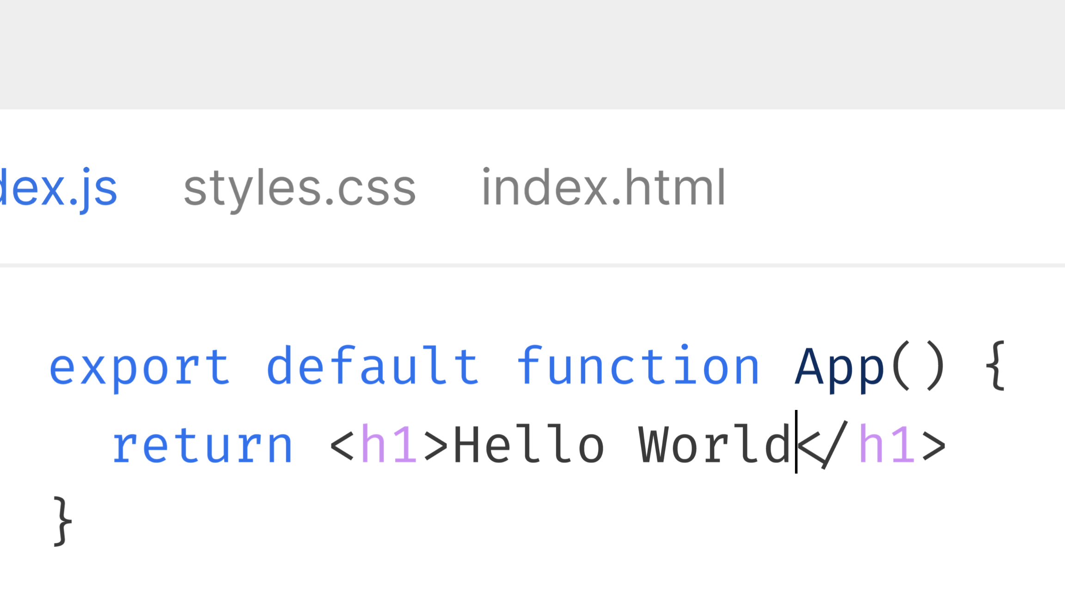Click the text cursor position after World
Viewport: 1065px width, 599px height.
pos(796,445)
